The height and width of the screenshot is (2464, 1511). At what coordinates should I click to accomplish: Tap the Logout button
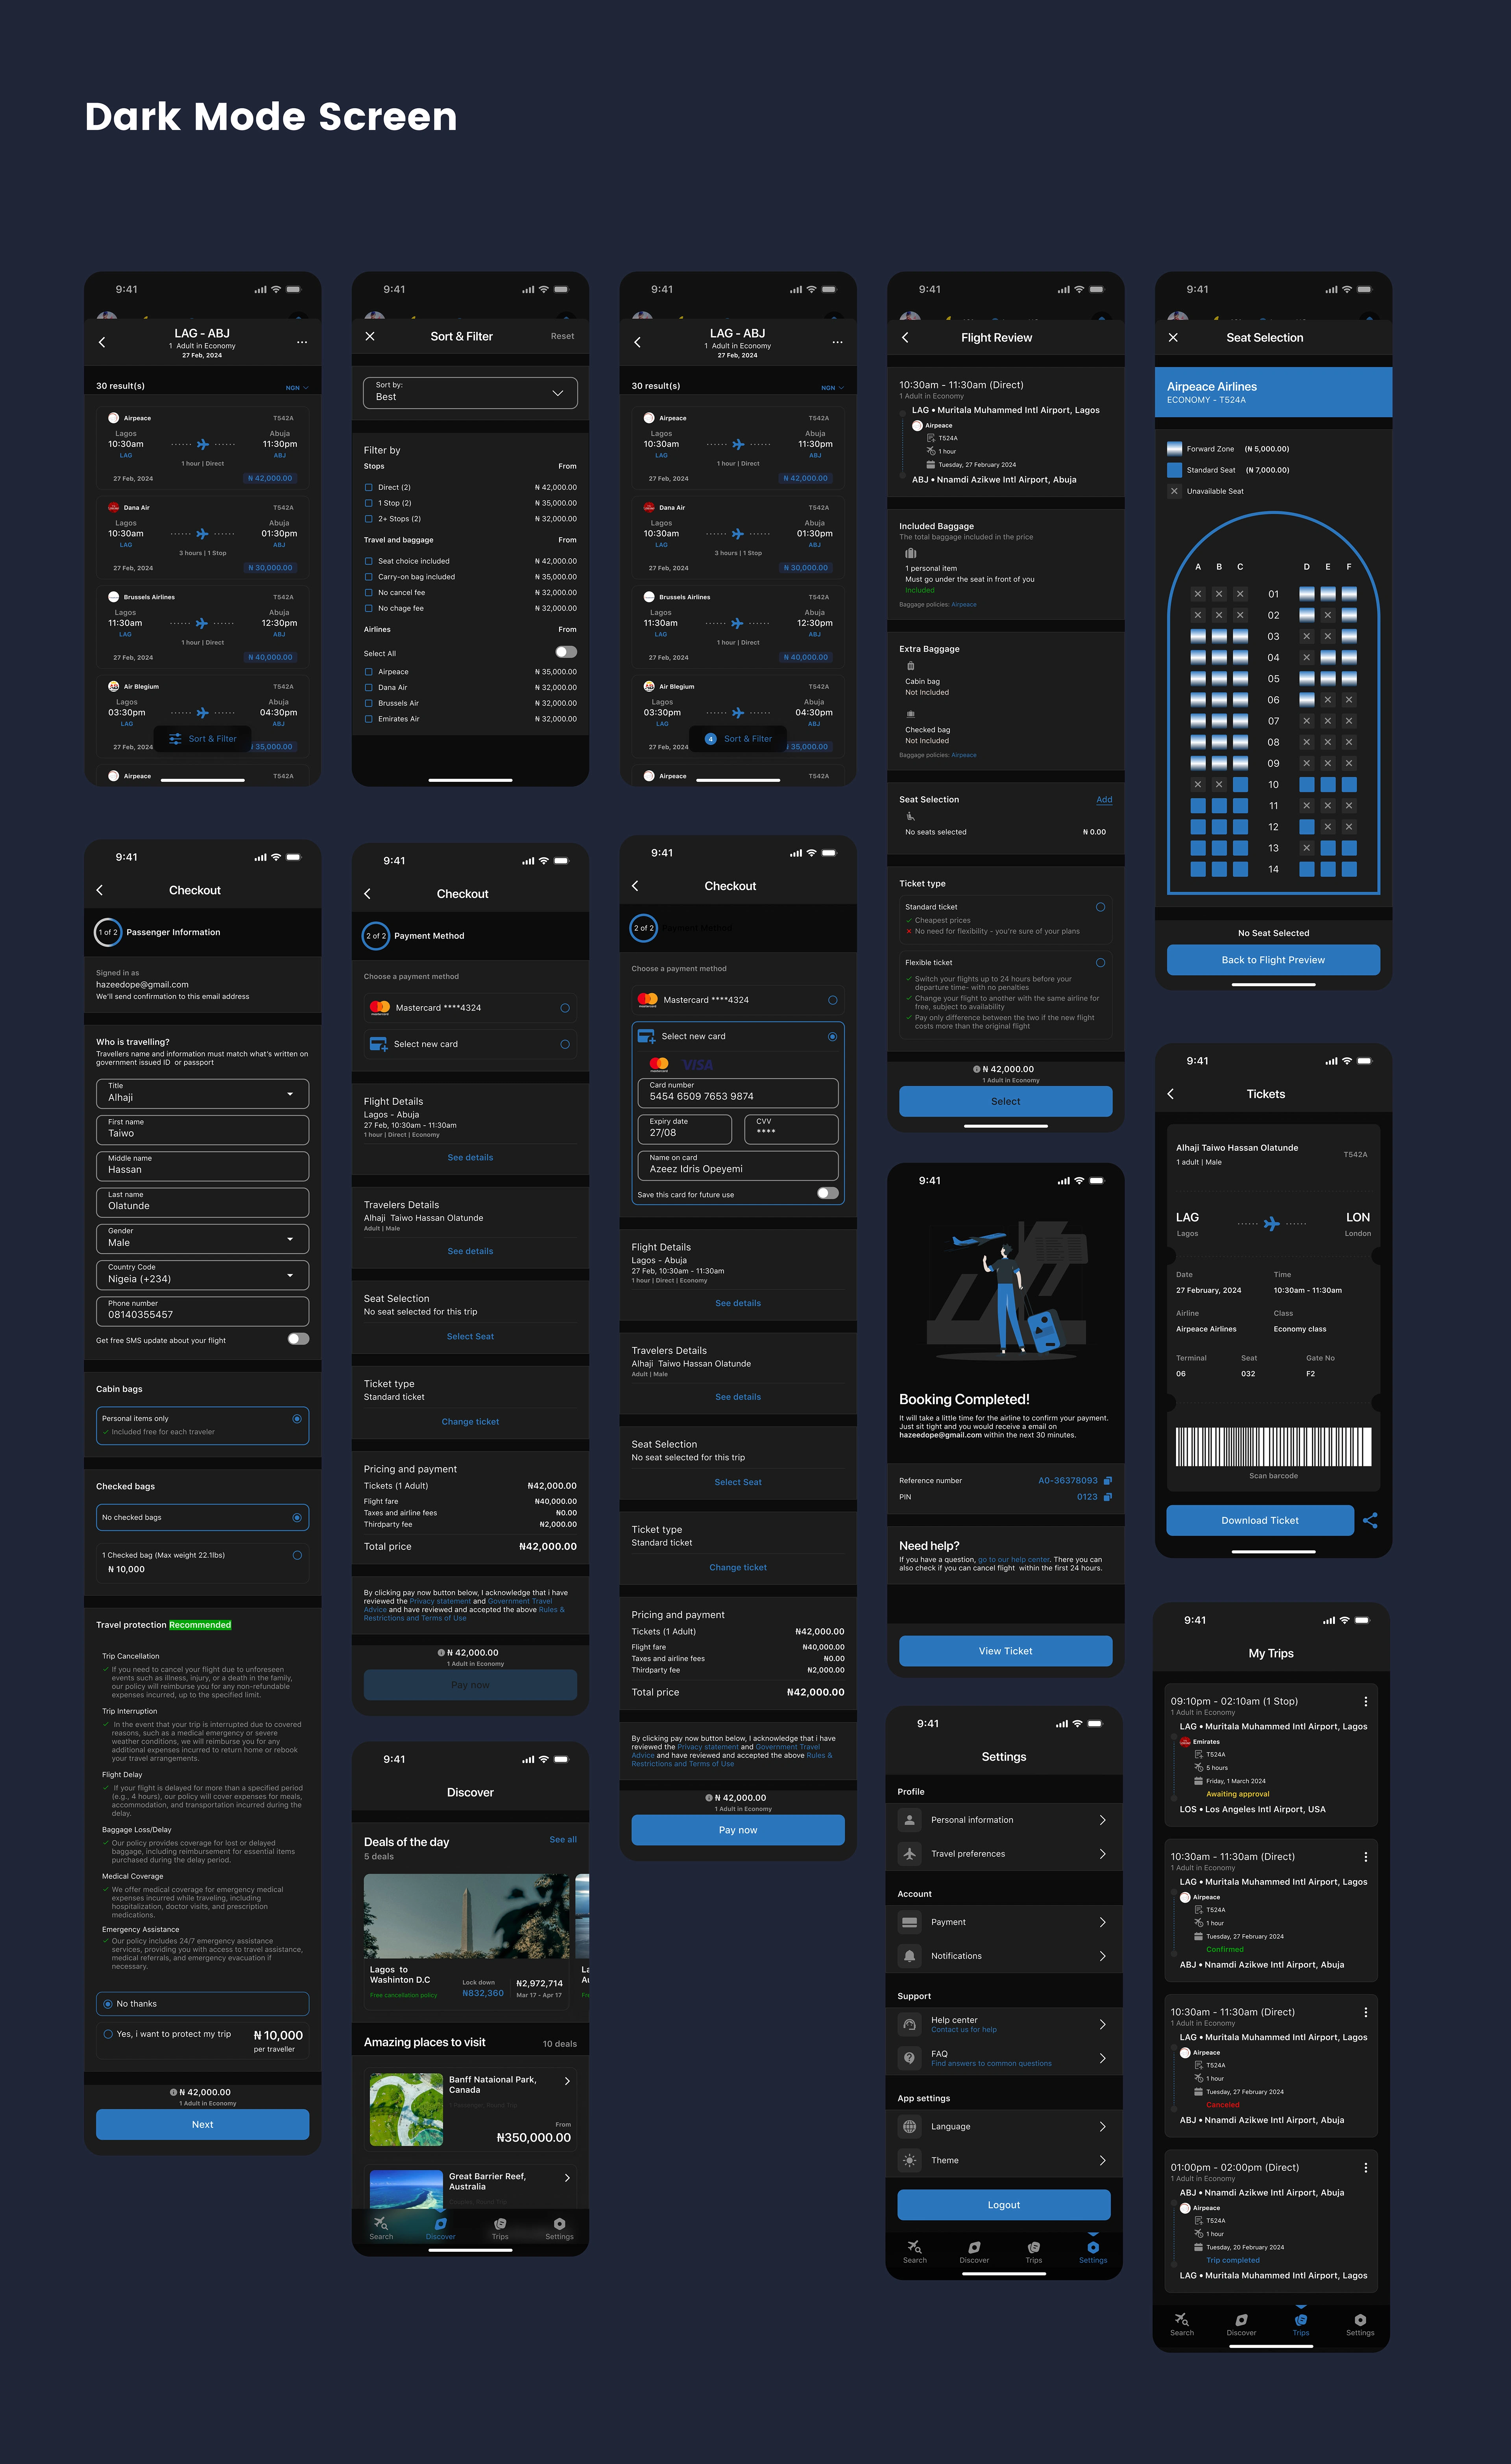[1004, 2205]
